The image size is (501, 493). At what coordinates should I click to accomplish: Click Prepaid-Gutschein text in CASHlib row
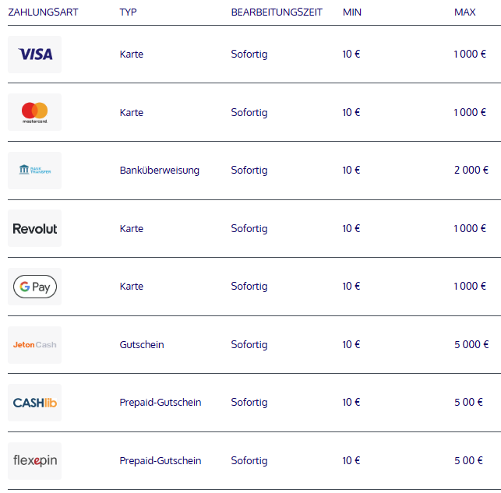tap(161, 403)
